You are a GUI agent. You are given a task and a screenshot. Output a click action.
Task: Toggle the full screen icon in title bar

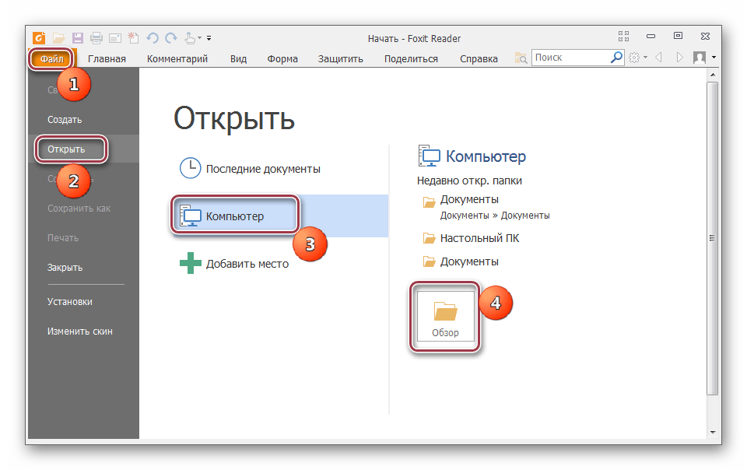(x=623, y=36)
